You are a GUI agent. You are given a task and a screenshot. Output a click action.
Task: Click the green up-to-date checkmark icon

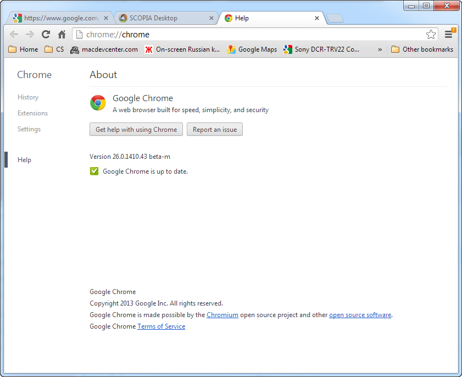tap(94, 171)
